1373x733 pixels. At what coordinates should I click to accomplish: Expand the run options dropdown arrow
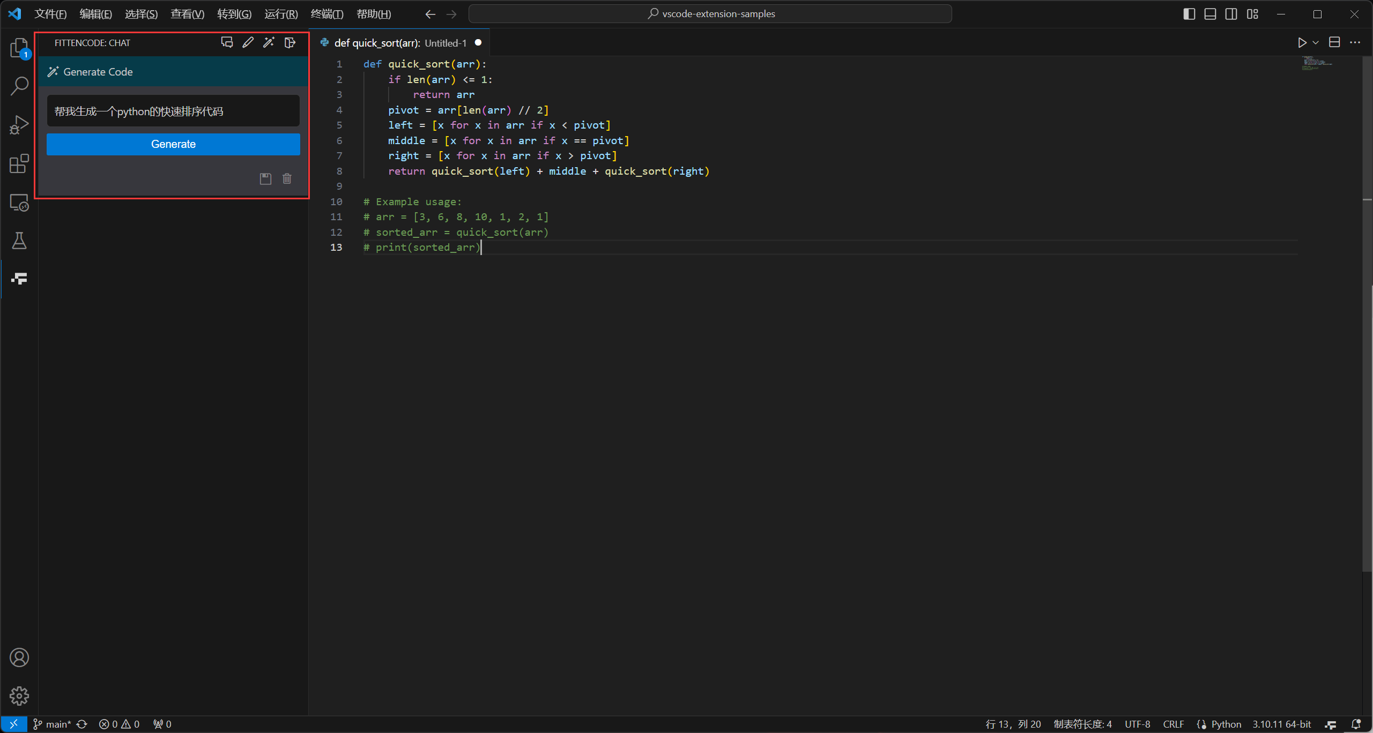tap(1315, 43)
